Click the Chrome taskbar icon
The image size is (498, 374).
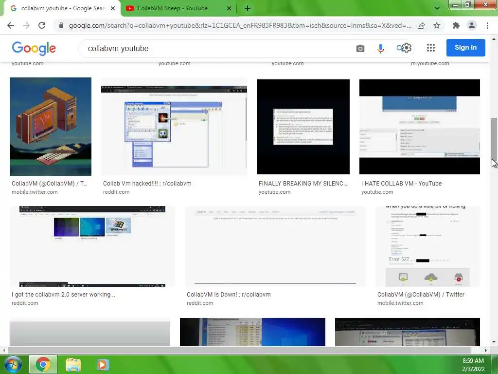point(43,364)
